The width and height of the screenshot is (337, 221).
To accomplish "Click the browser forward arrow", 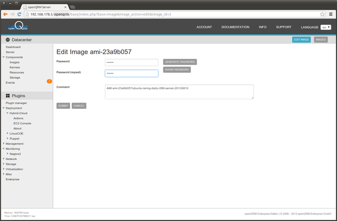I will point(12,14).
